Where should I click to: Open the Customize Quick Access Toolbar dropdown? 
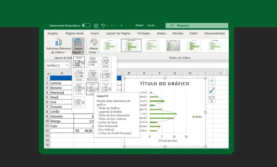[x=121, y=26]
